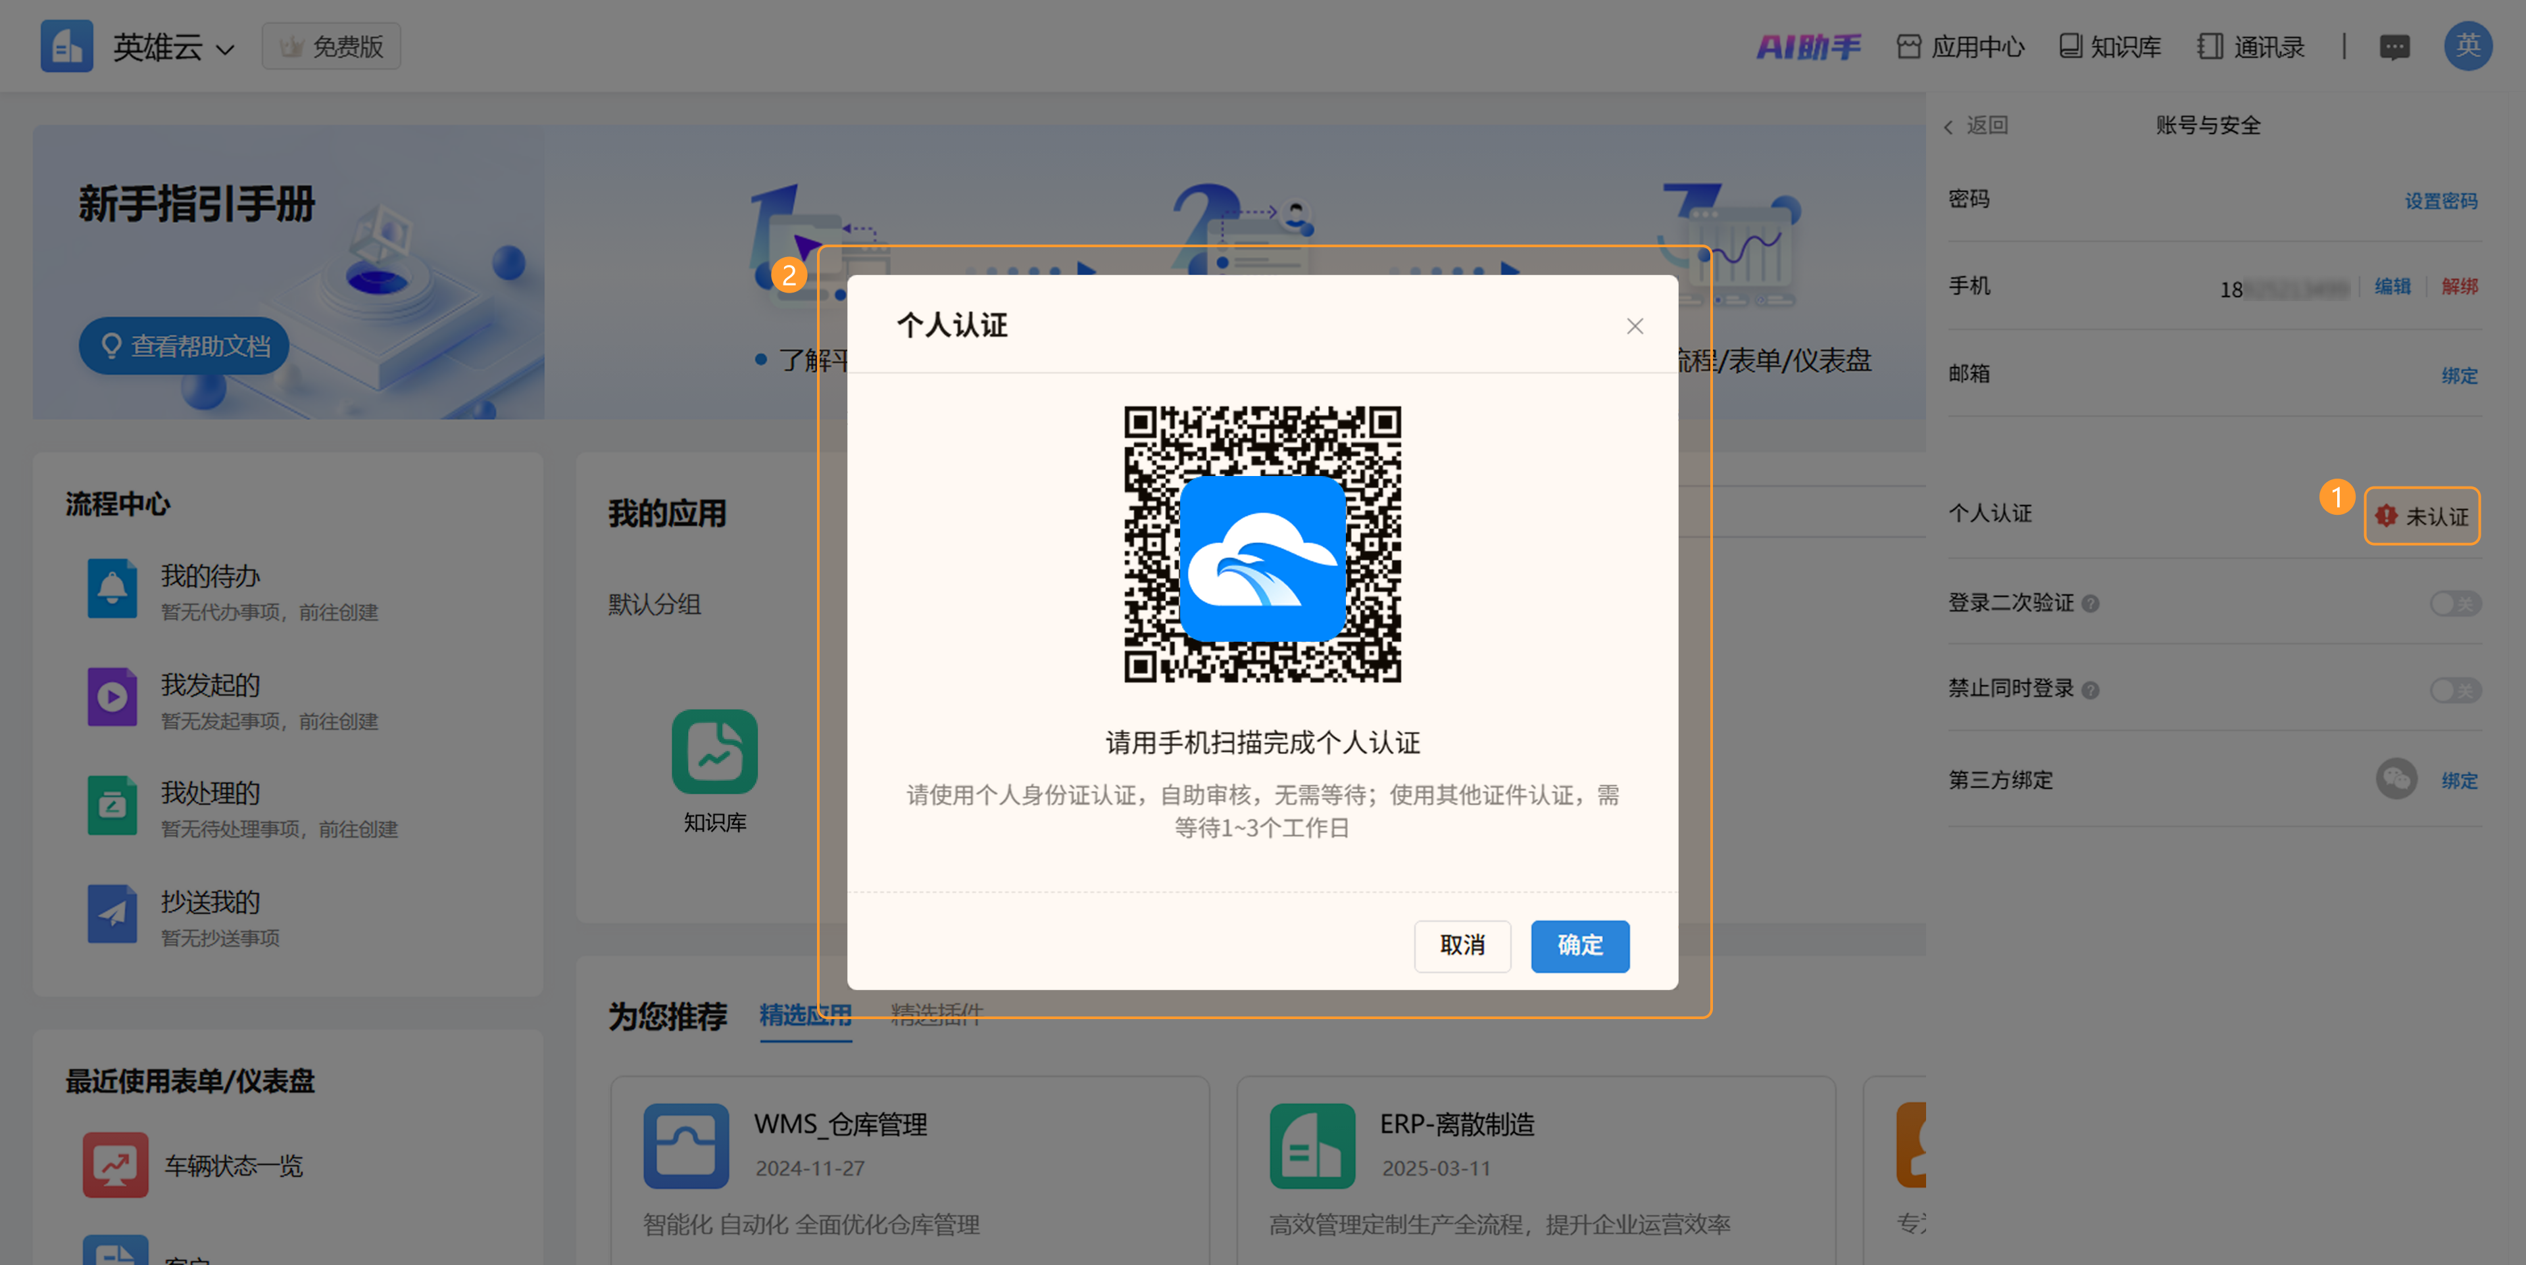Viewport: 2526px width, 1265px height.
Task: Open 我发起的 play icon
Action: (x=112, y=697)
